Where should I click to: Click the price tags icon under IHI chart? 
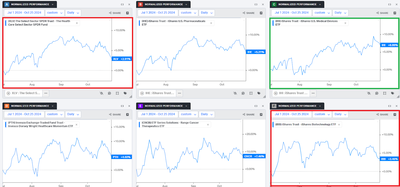tap(393, 93)
